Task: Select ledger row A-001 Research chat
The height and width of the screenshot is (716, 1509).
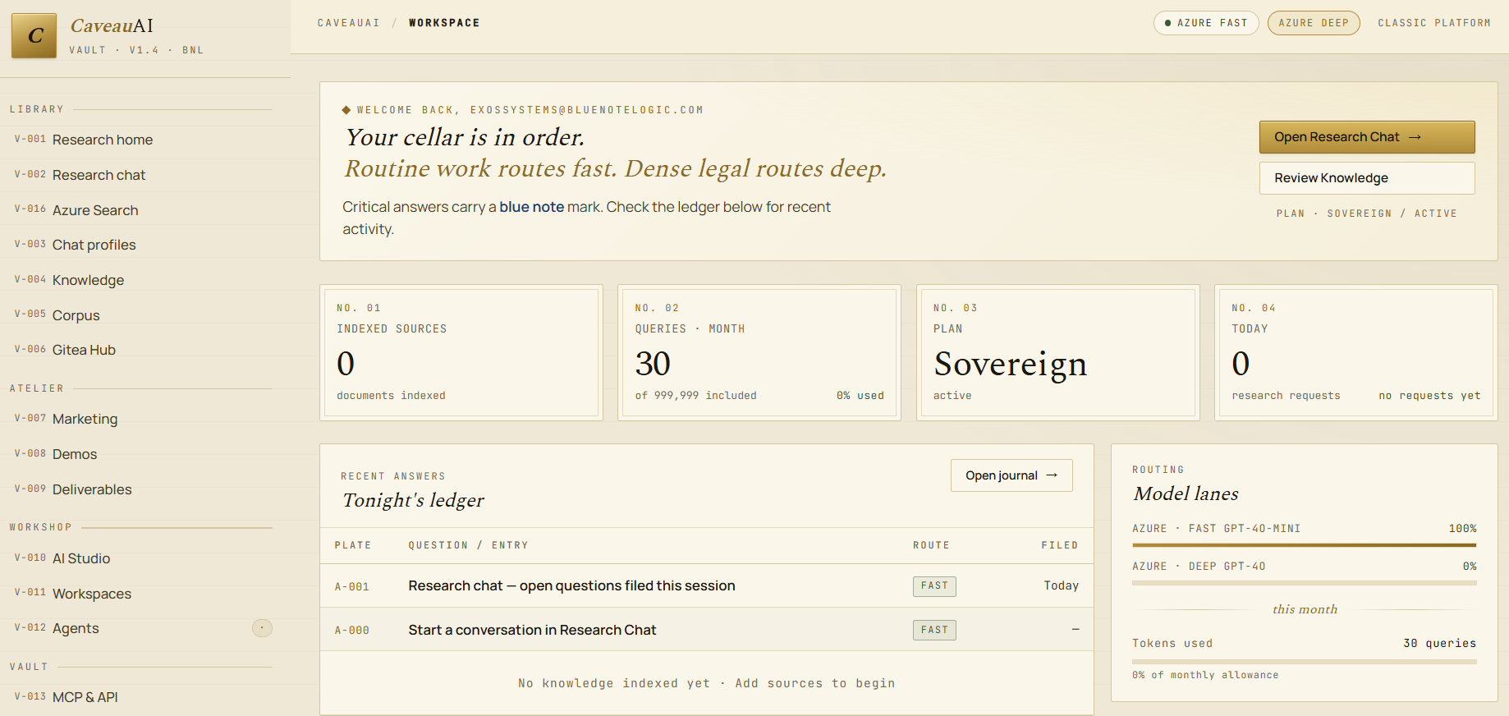Action: click(x=707, y=585)
